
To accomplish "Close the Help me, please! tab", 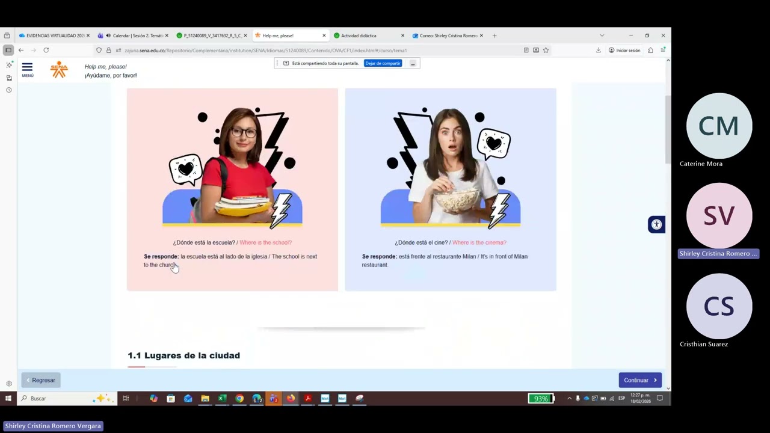I will 324,35.
